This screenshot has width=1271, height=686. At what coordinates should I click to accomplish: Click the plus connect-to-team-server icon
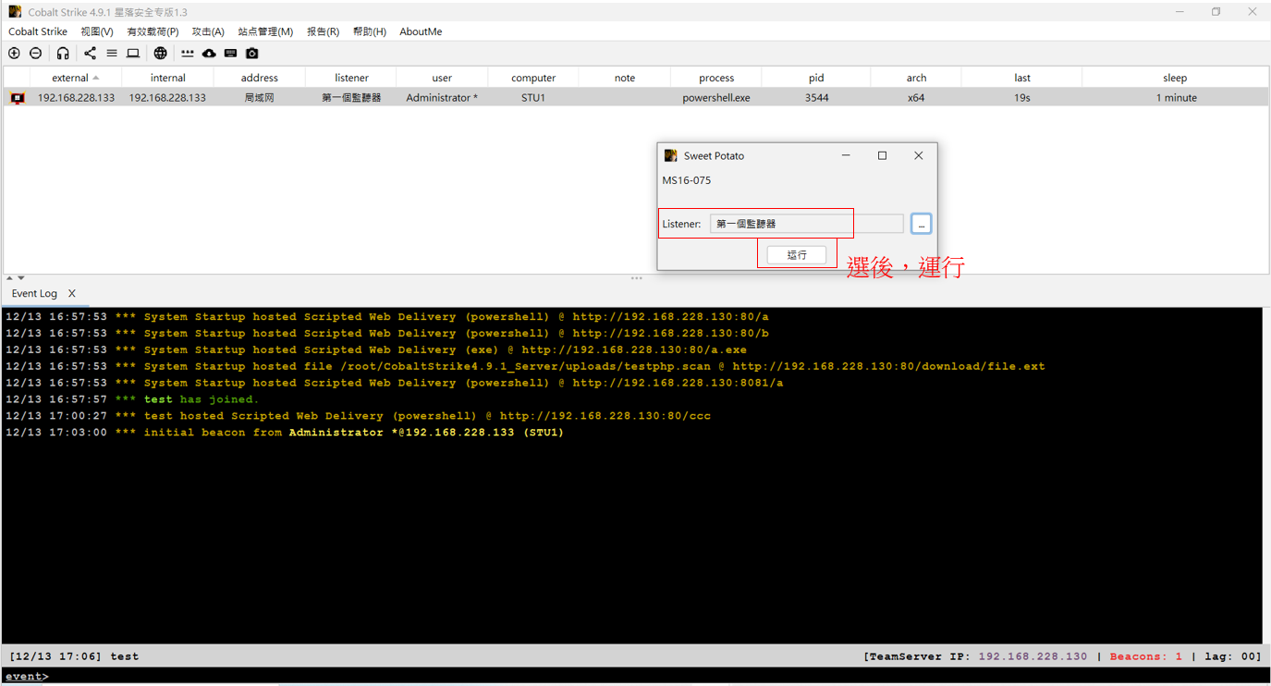pyautogui.click(x=14, y=54)
